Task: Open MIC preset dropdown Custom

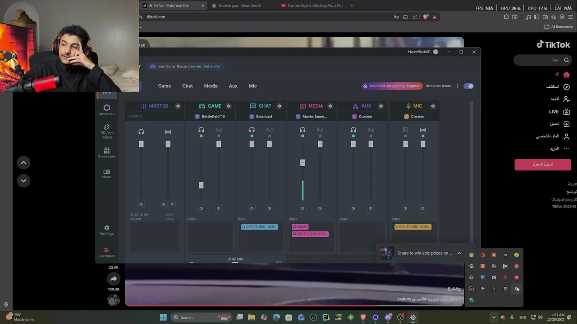Action: tap(414, 117)
